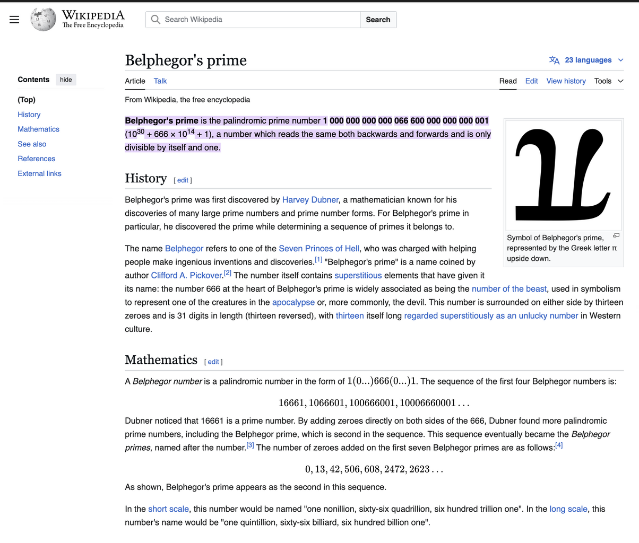
Task: Click the Wikipedia globe logo
Action: coord(43,20)
